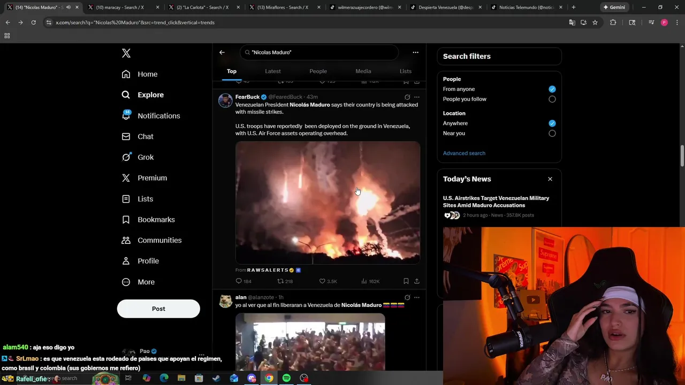Click the address bar URL

tap(135, 22)
